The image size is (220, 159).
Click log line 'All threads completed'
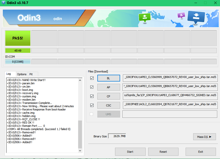tap(39, 129)
